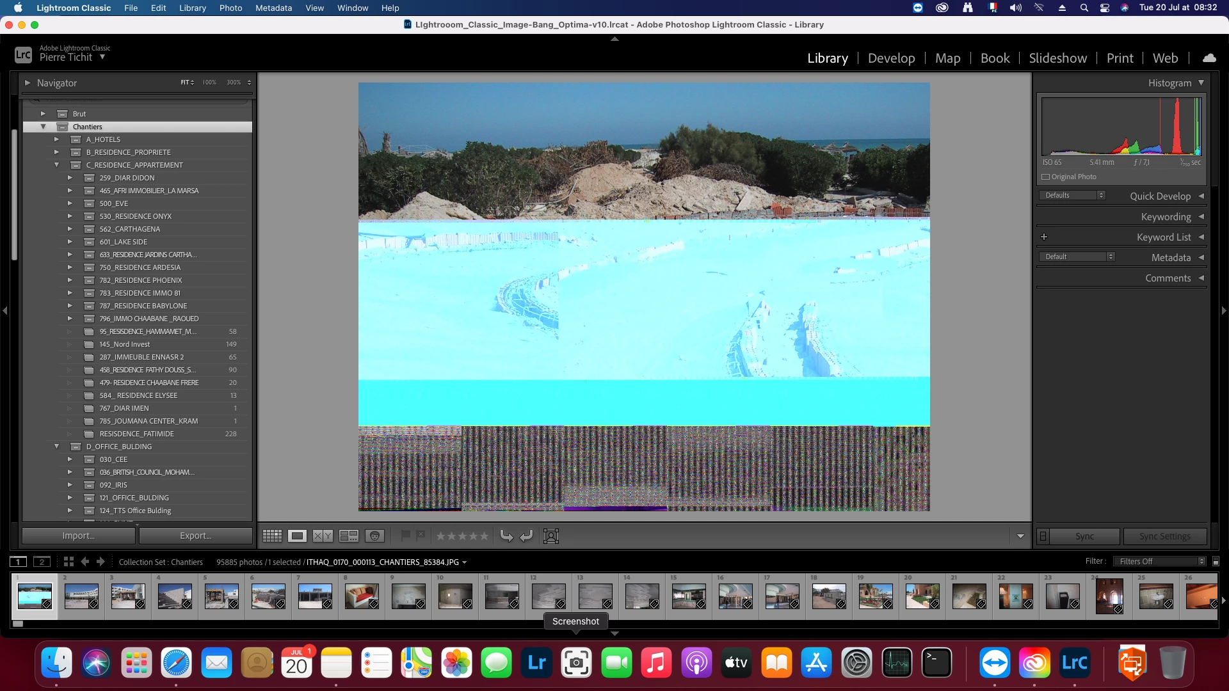Collapse the Chantiers collection set
Screen dimensions: 1229x691
[44, 127]
